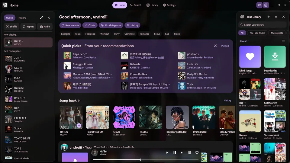The image size is (290, 163).
Task: Pause the current song
Action: pyautogui.click(x=175, y=153)
